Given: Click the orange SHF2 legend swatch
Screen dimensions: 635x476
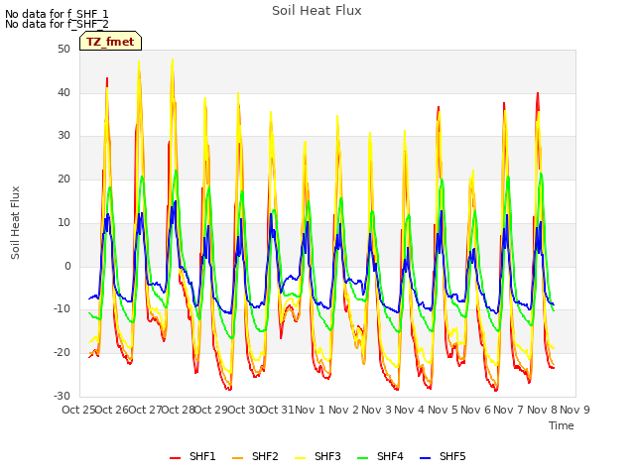Looking at the screenshot, I should click(237, 458).
